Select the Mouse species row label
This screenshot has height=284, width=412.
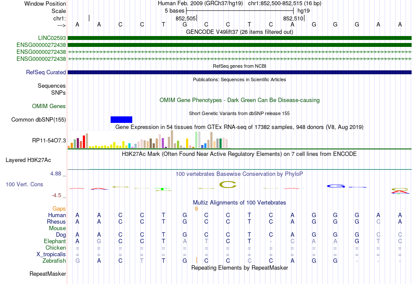pyautogui.click(x=57, y=228)
